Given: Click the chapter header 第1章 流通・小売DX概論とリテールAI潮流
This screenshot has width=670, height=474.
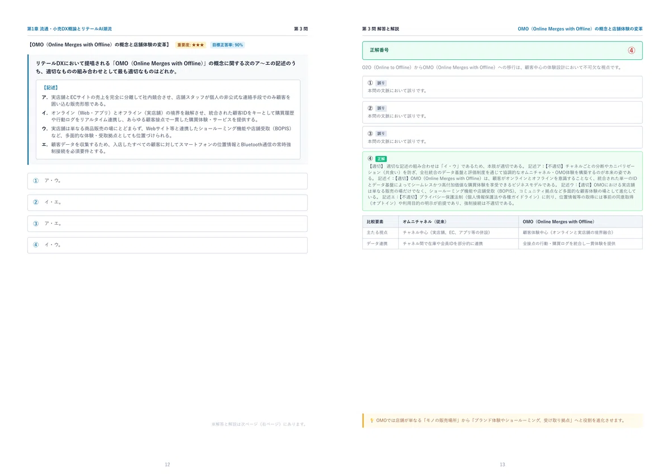Looking at the screenshot, I should pos(70,29).
